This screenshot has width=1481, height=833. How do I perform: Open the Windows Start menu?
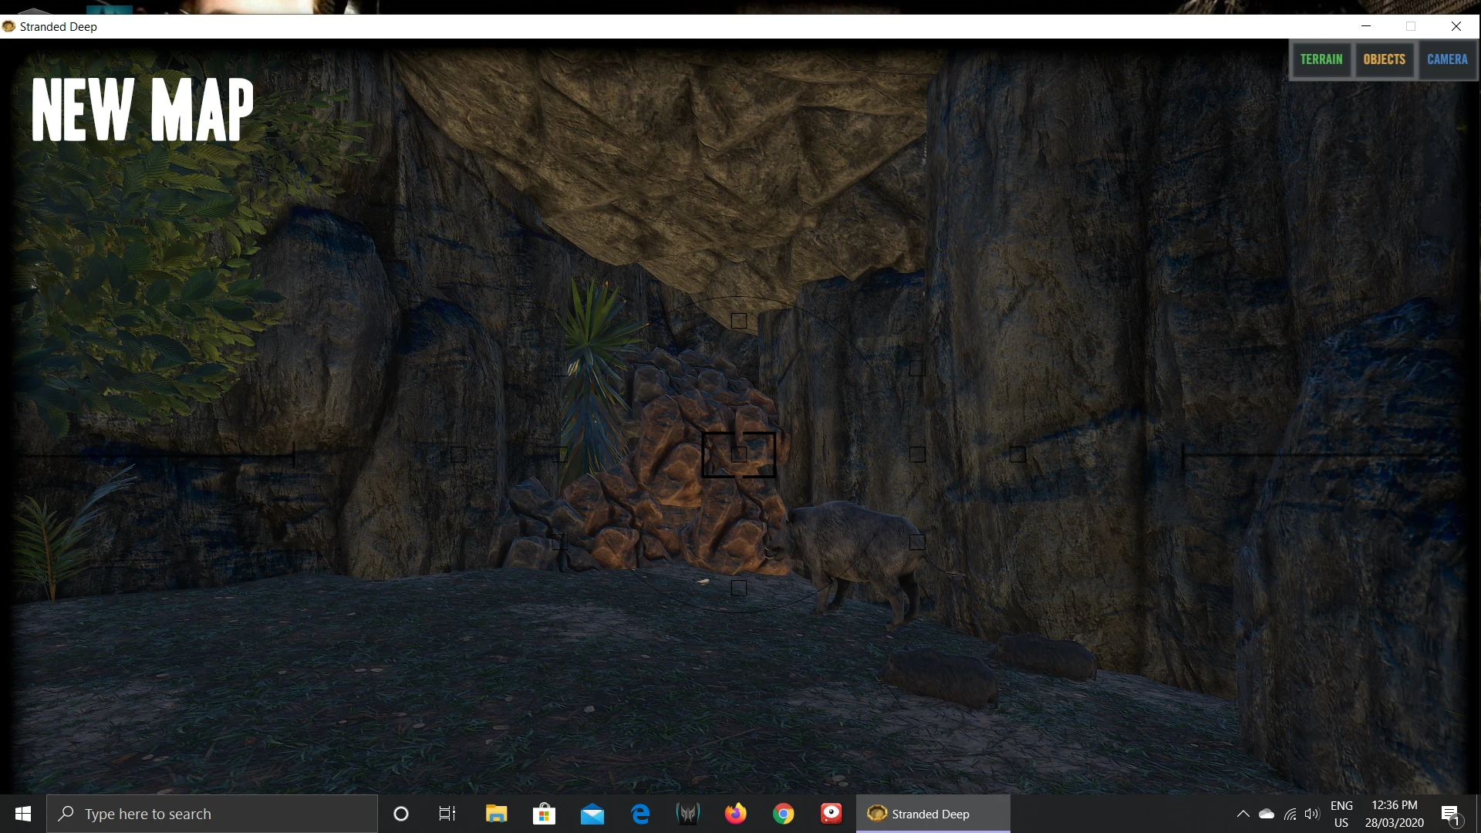pos(23,814)
